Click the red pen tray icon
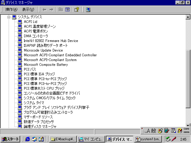The width and height of the screenshot is (191, 143). [174, 139]
